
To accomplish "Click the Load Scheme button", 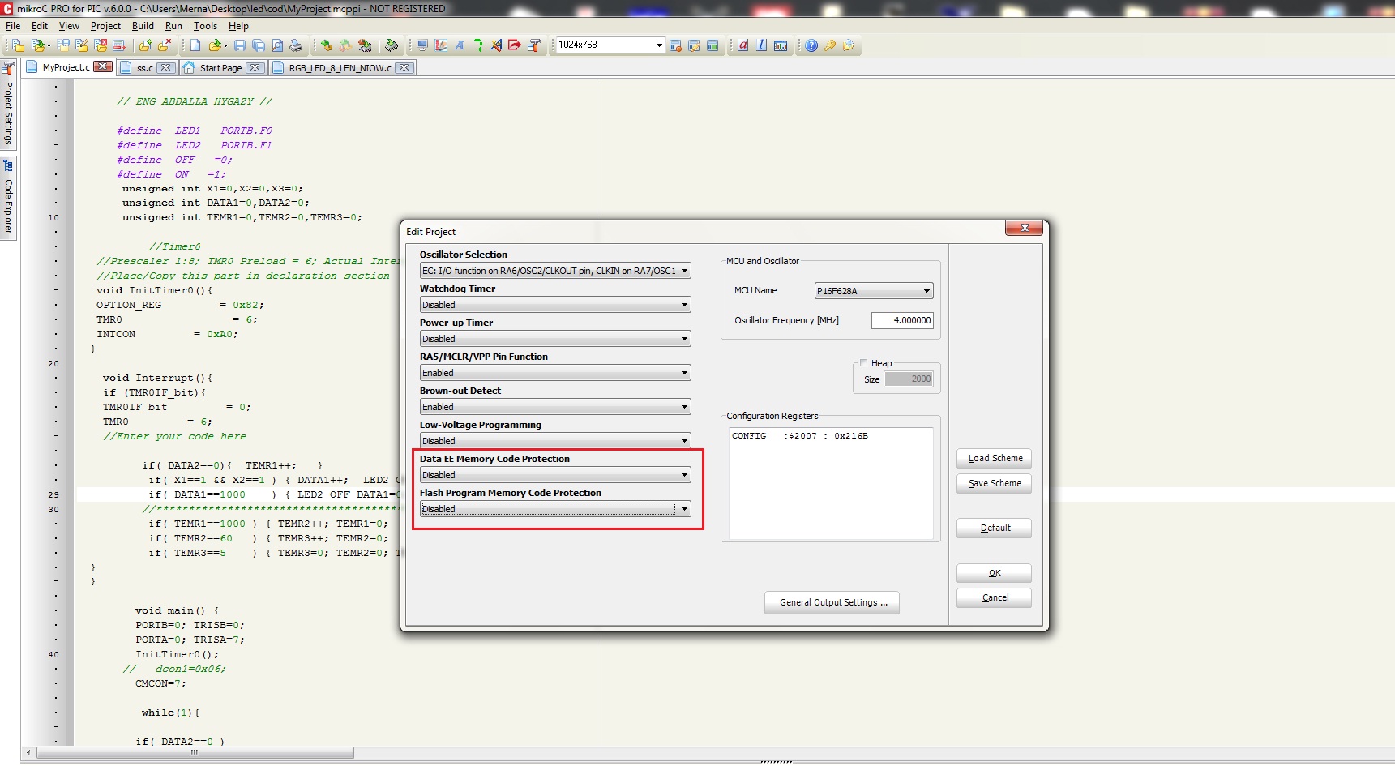I will [995, 458].
